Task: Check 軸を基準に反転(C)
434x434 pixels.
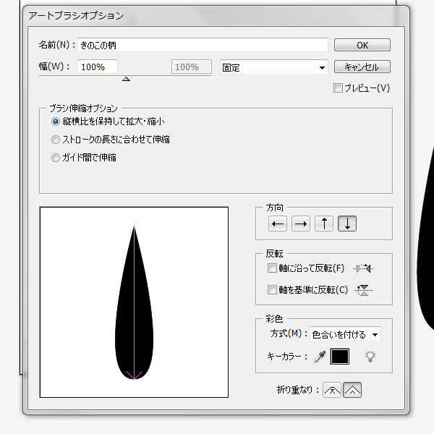Action: [x=272, y=290]
